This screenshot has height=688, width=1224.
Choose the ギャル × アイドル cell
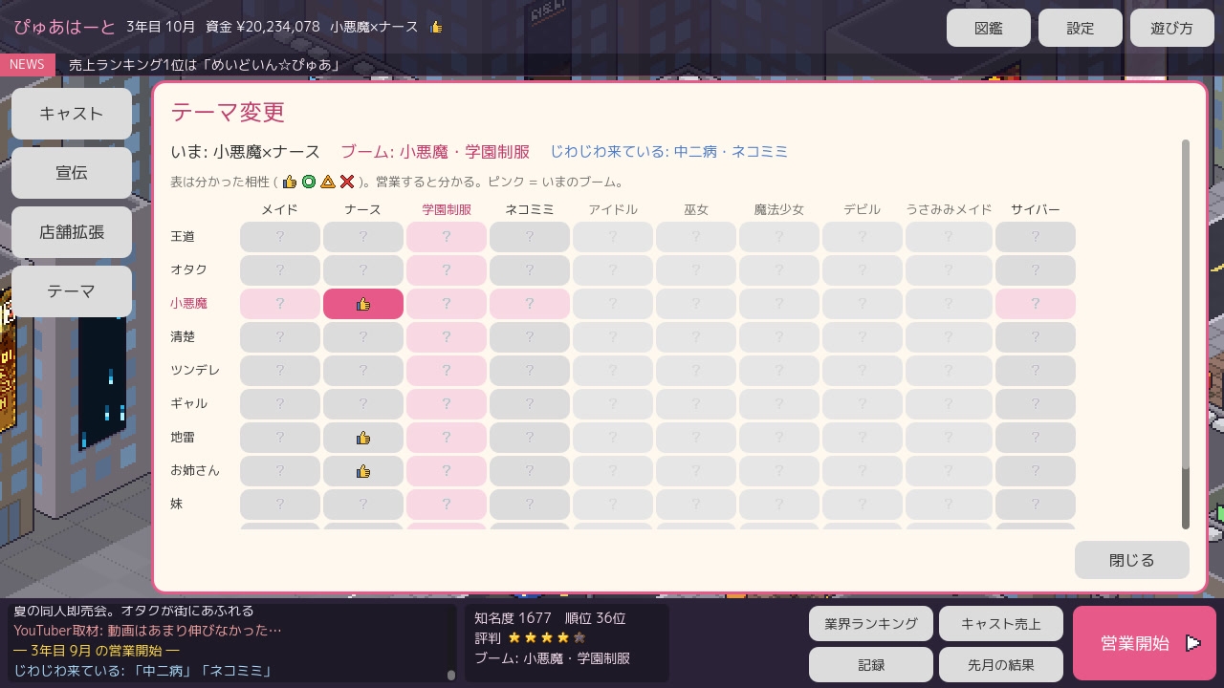tap(613, 404)
